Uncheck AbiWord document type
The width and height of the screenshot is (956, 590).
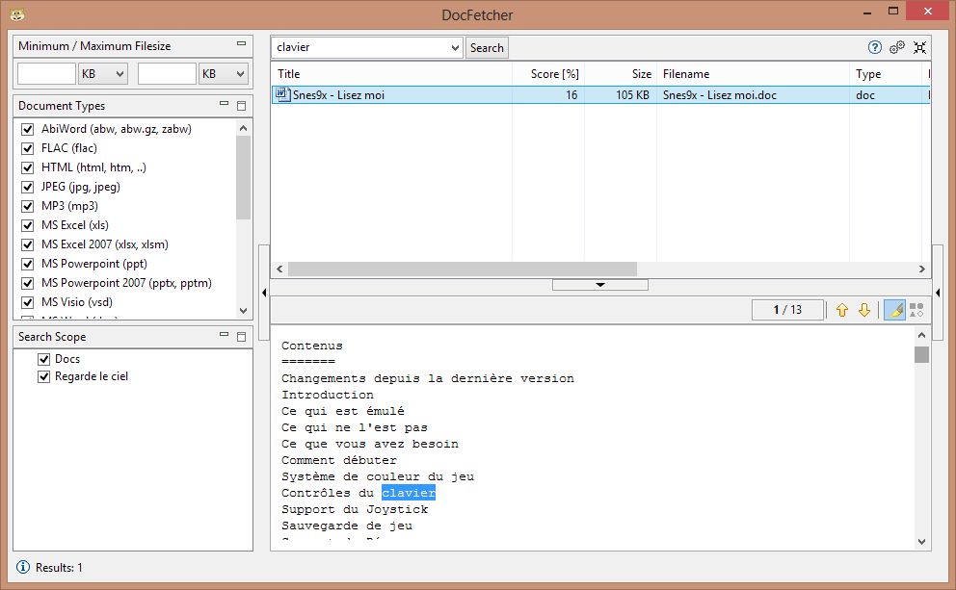pyautogui.click(x=27, y=129)
